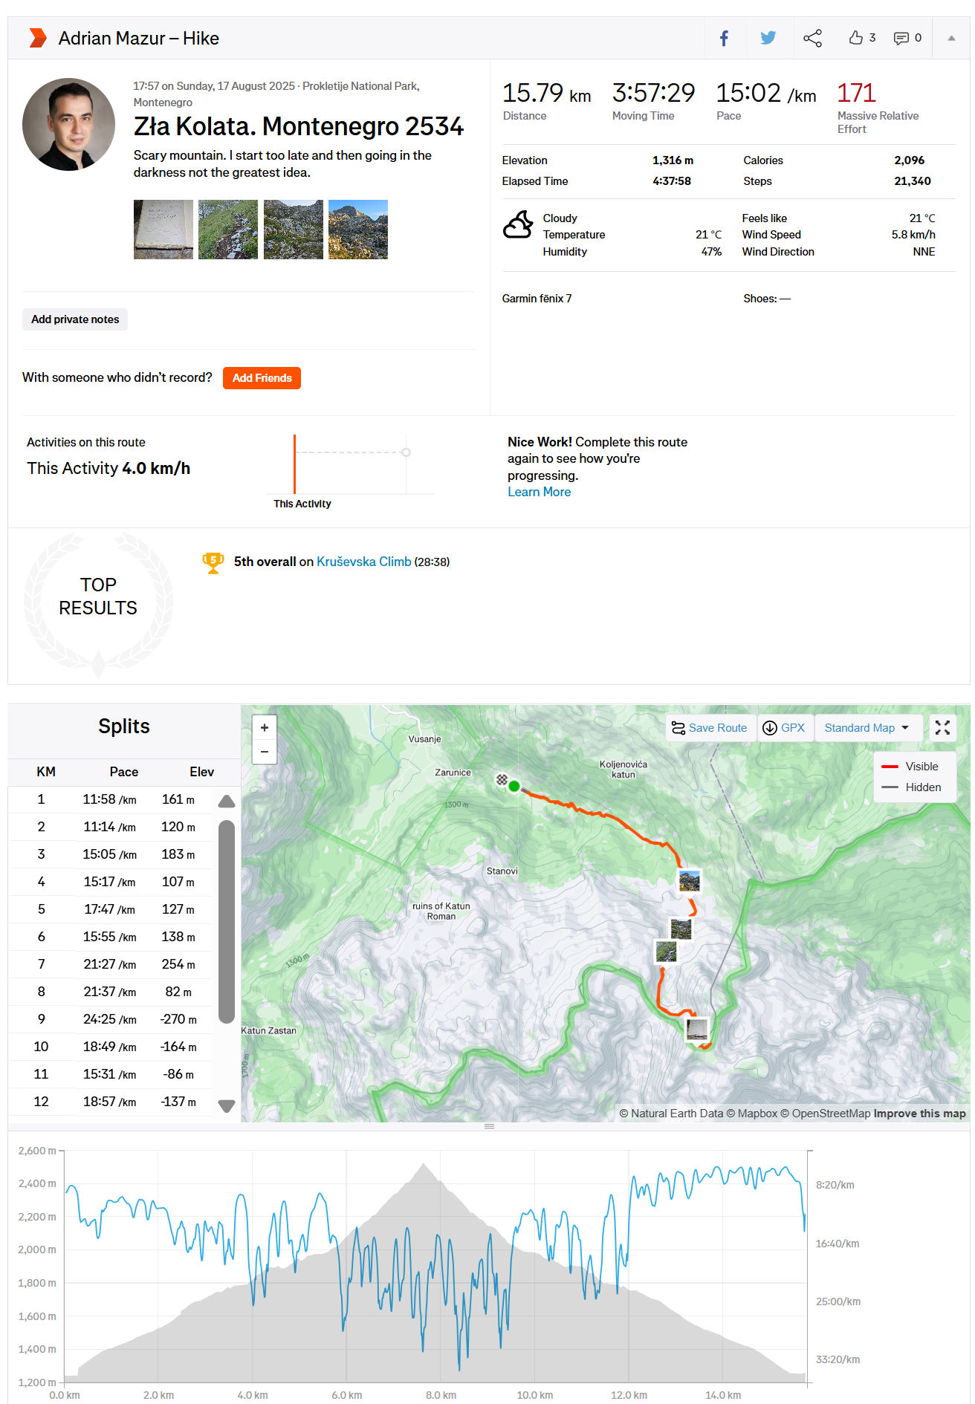Open the first activity photo thumbnail
Screen dimensions: 975x1404
pyautogui.click(x=163, y=230)
